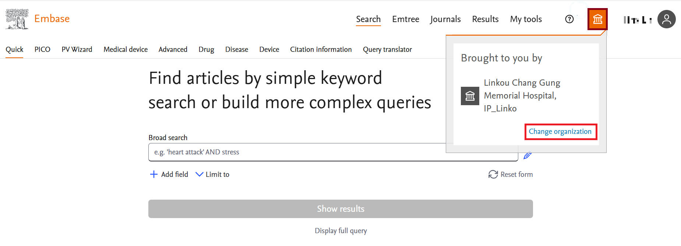The width and height of the screenshot is (681, 246).
Task: Go to the Journals page
Action: [x=445, y=19]
